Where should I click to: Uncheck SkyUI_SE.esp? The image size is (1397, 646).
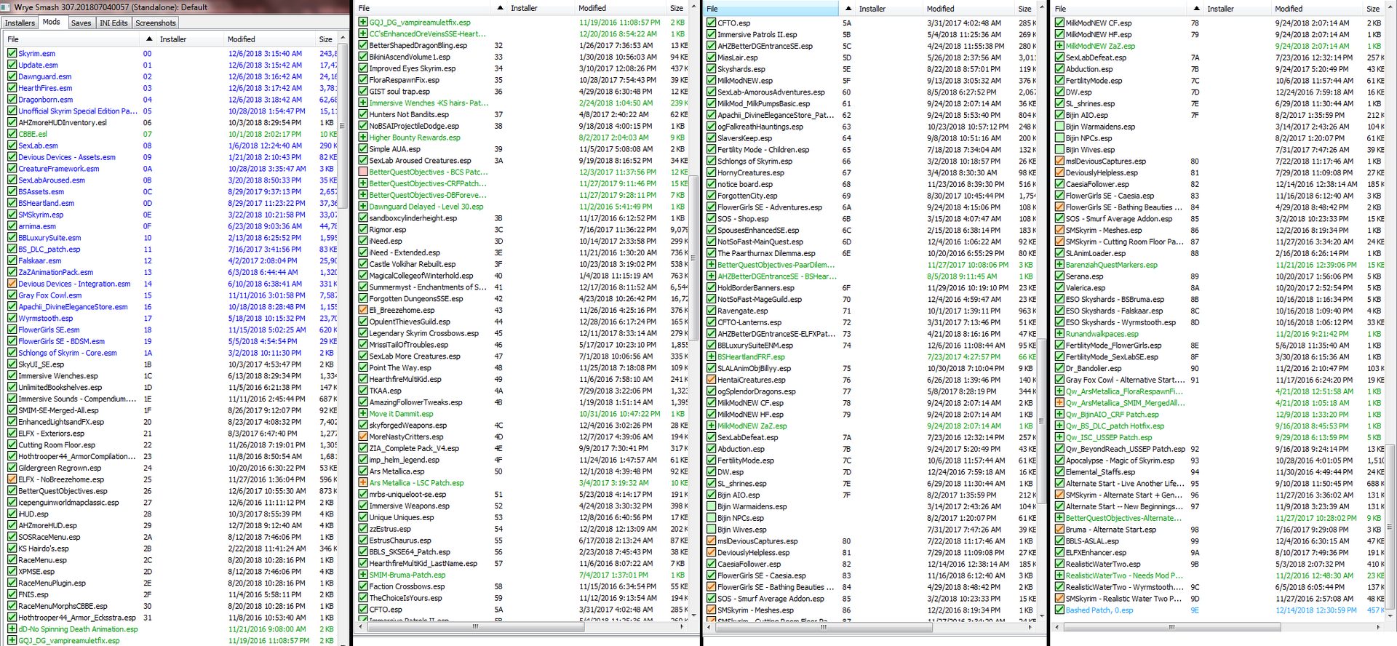click(12, 364)
